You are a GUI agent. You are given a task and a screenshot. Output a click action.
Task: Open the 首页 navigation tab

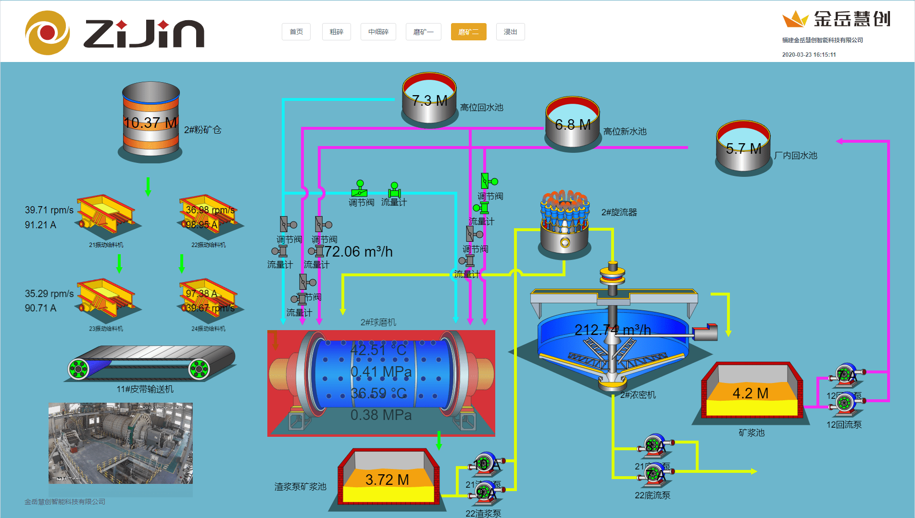coord(296,32)
